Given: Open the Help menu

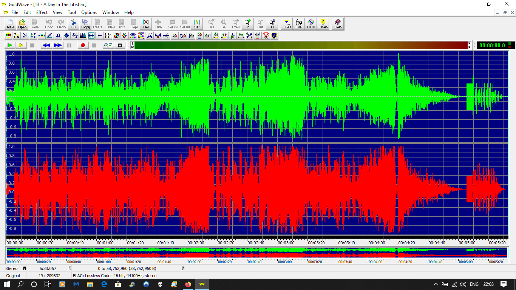Looking at the screenshot, I should click(129, 12).
